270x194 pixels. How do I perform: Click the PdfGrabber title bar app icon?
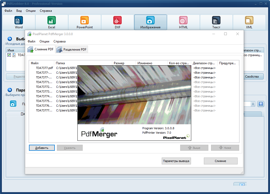pos(4,4)
